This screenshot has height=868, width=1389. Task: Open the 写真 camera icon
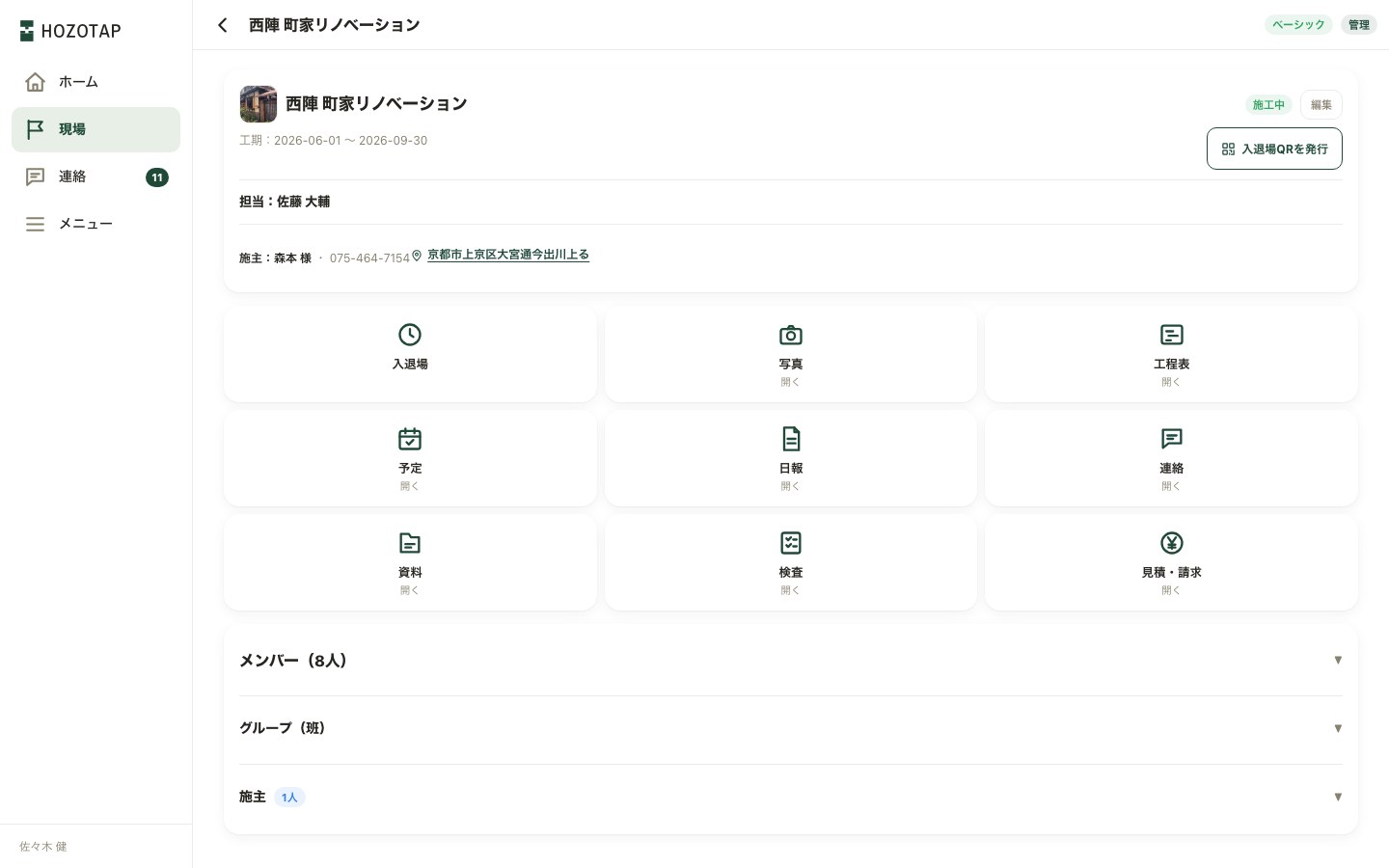pyautogui.click(x=791, y=335)
